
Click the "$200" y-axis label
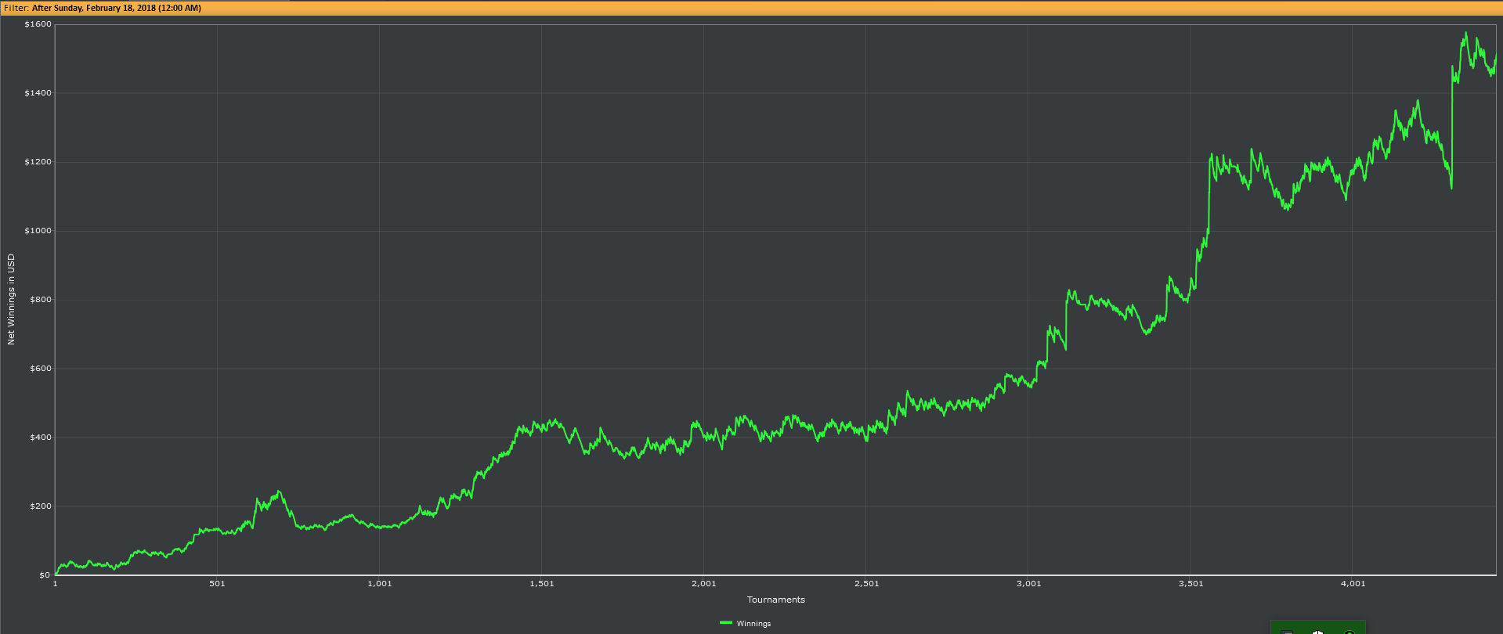(x=40, y=506)
